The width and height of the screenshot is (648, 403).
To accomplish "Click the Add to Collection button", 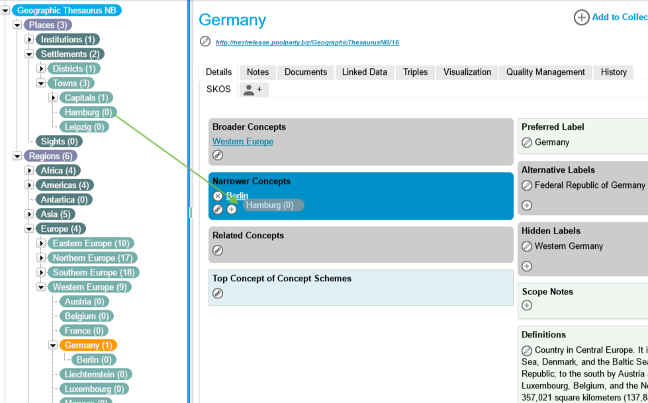I will [610, 17].
